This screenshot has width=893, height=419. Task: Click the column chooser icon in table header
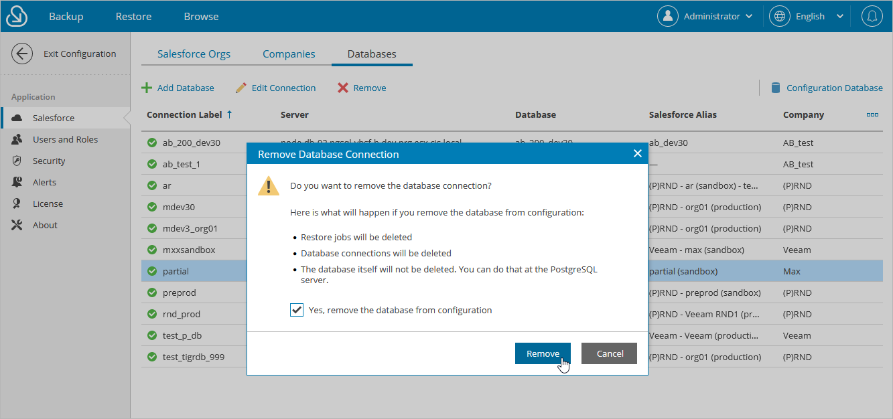(x=872, y=115)
